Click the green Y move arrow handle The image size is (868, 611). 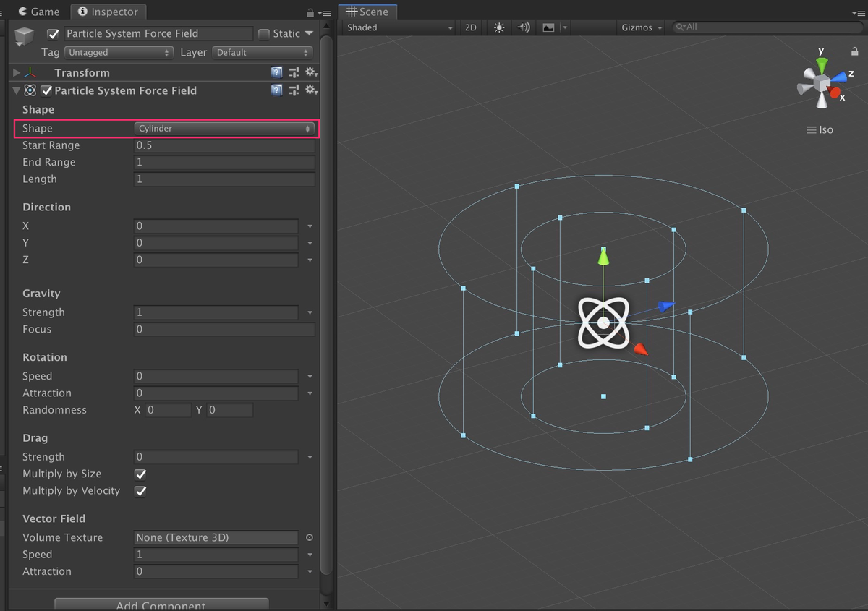click(x=603, y=256)
